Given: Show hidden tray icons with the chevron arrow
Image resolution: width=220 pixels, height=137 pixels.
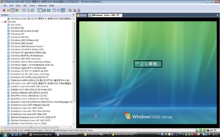Looking at the screenshot, I should tap(183, 135).
